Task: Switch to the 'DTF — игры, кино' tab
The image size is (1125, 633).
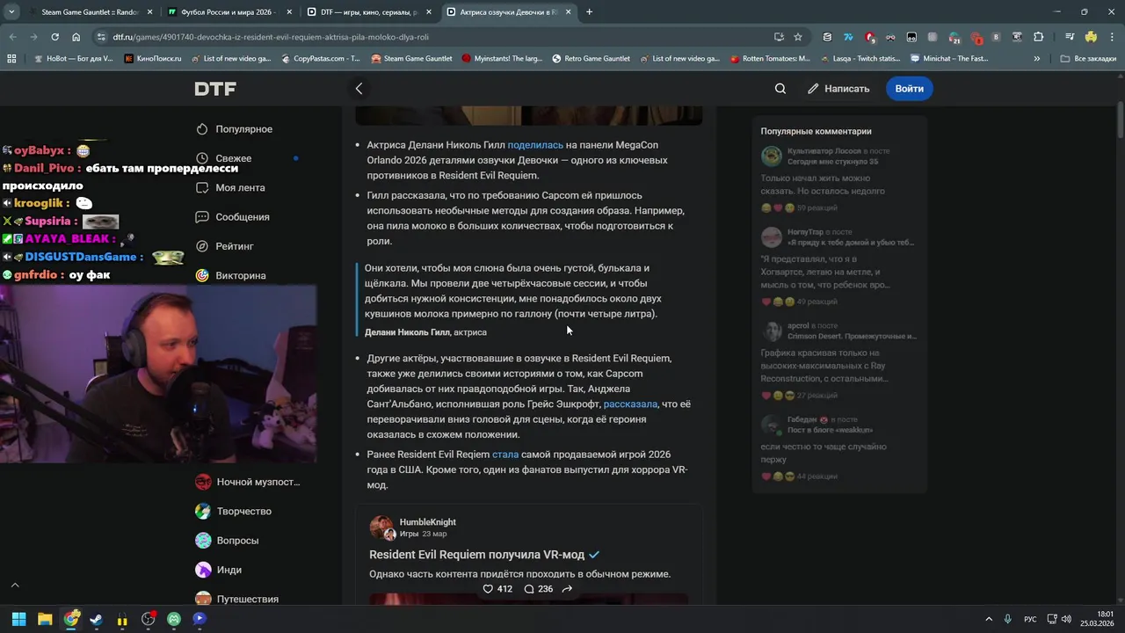Action: tap(369, 12)
